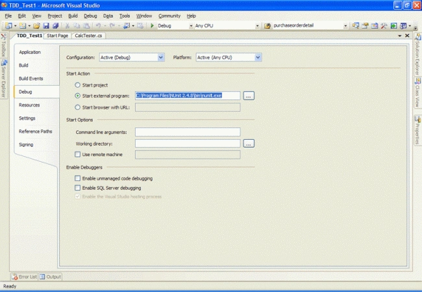Browse for external program with ellipsis button
Viewport: 422px width, 292px height.
click(x=249, y=96)
